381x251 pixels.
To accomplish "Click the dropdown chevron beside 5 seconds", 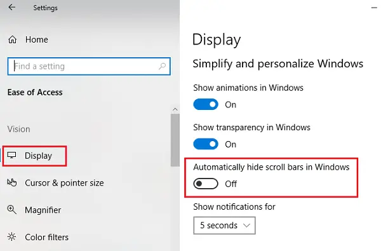I will (x=246, y=226).
